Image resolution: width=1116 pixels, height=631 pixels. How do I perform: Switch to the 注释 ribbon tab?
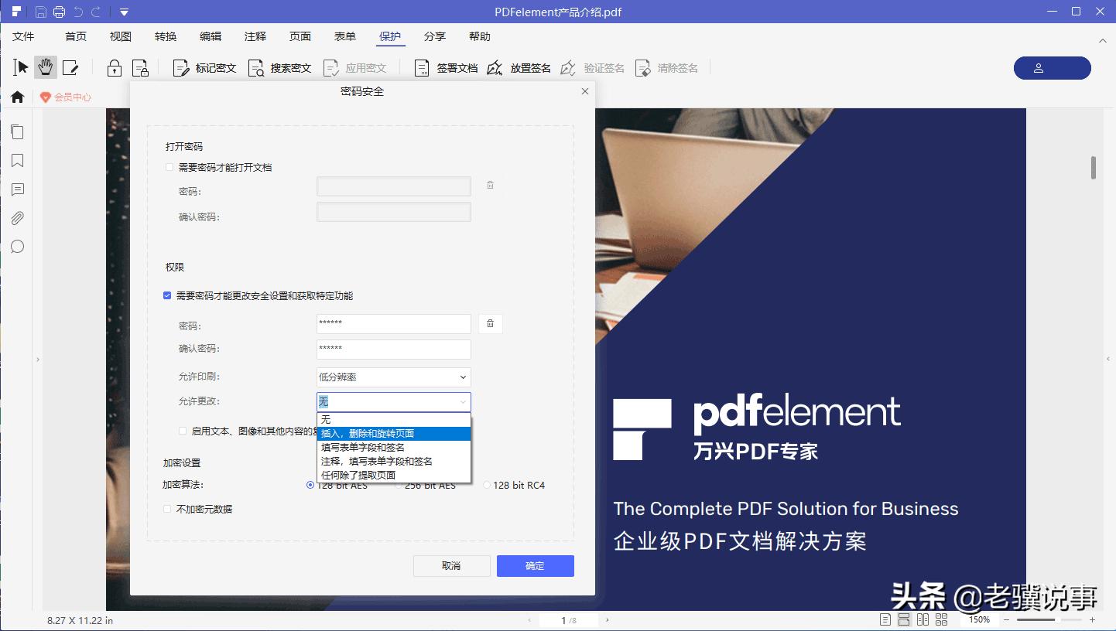[x=255, y=36]
